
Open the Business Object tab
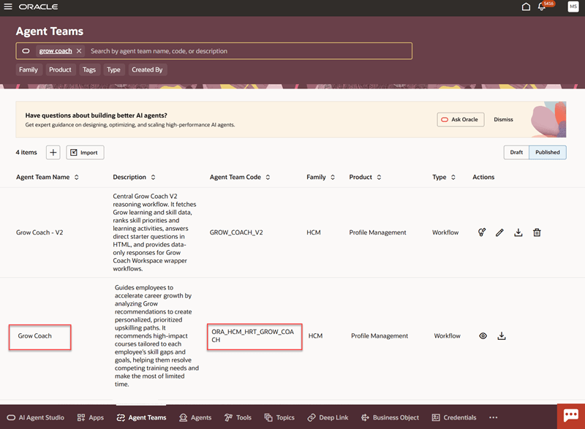click(390, 417)
